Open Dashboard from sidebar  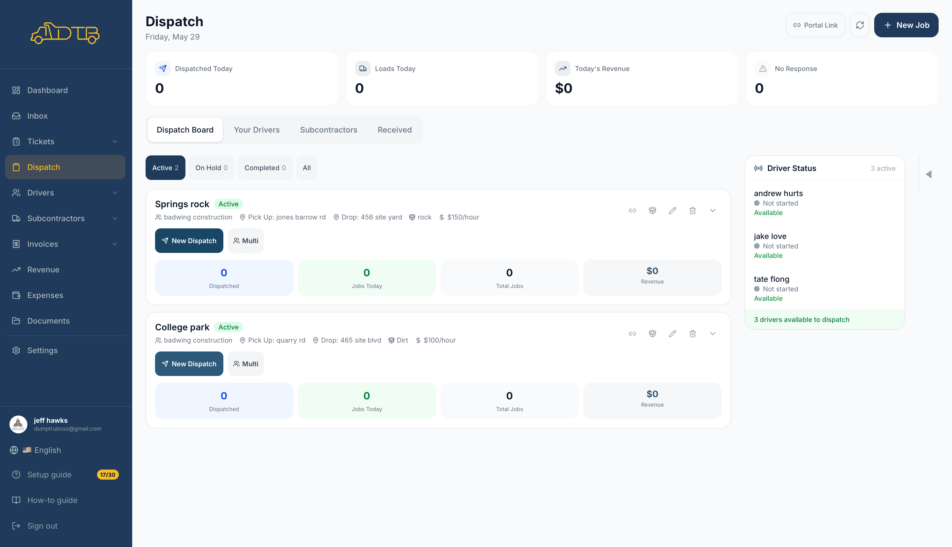65,90
